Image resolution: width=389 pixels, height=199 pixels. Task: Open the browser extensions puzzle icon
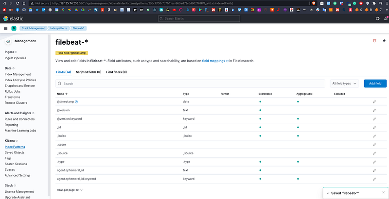tap(374, 3)
